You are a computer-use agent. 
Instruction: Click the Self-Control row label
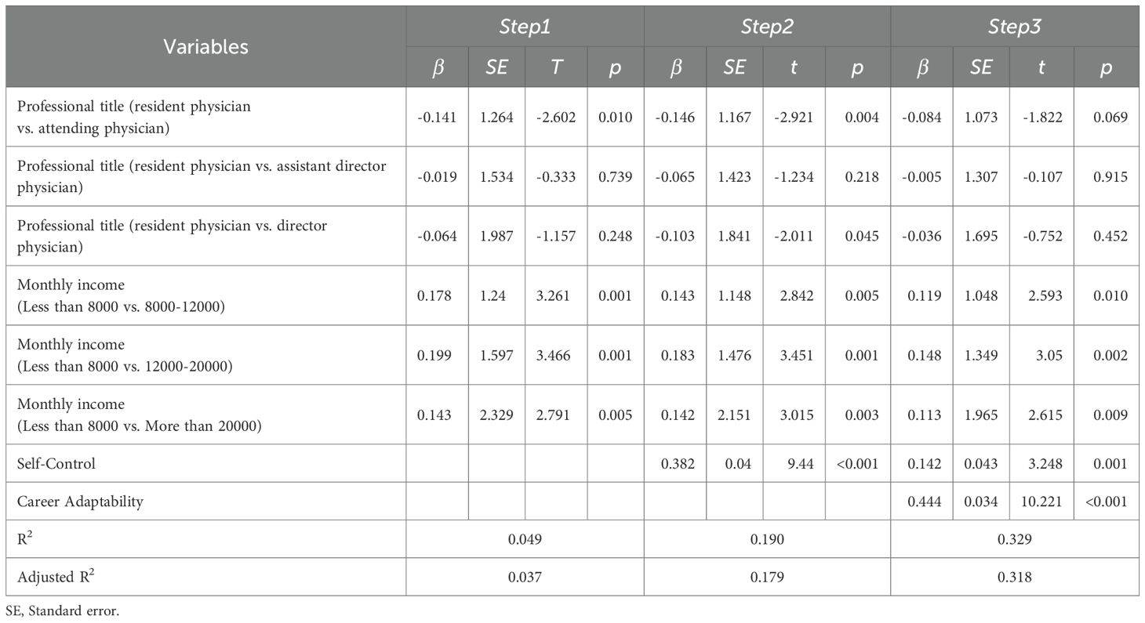[56, 463]
